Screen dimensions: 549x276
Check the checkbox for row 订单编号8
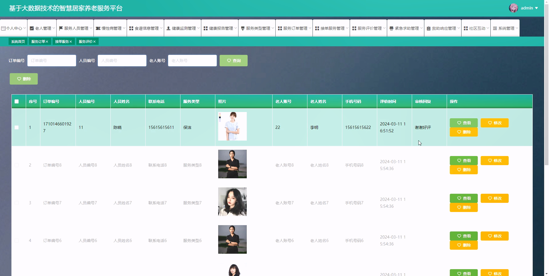(x=17, y=165)
